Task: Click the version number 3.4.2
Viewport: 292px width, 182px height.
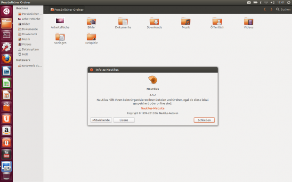Action: click(153, 95)
